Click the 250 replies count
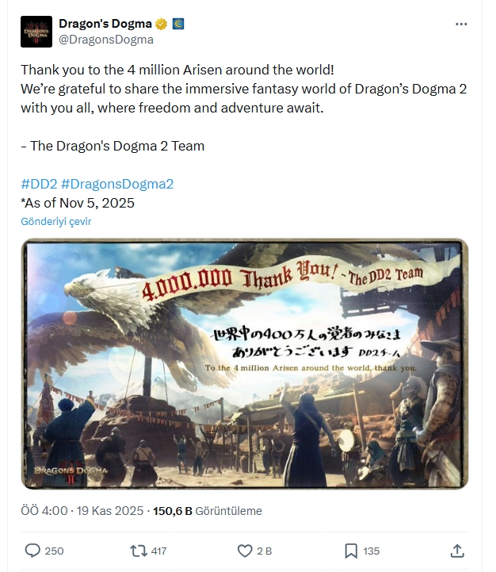Viewport: 496px width, 572px height. coord(54,551)
